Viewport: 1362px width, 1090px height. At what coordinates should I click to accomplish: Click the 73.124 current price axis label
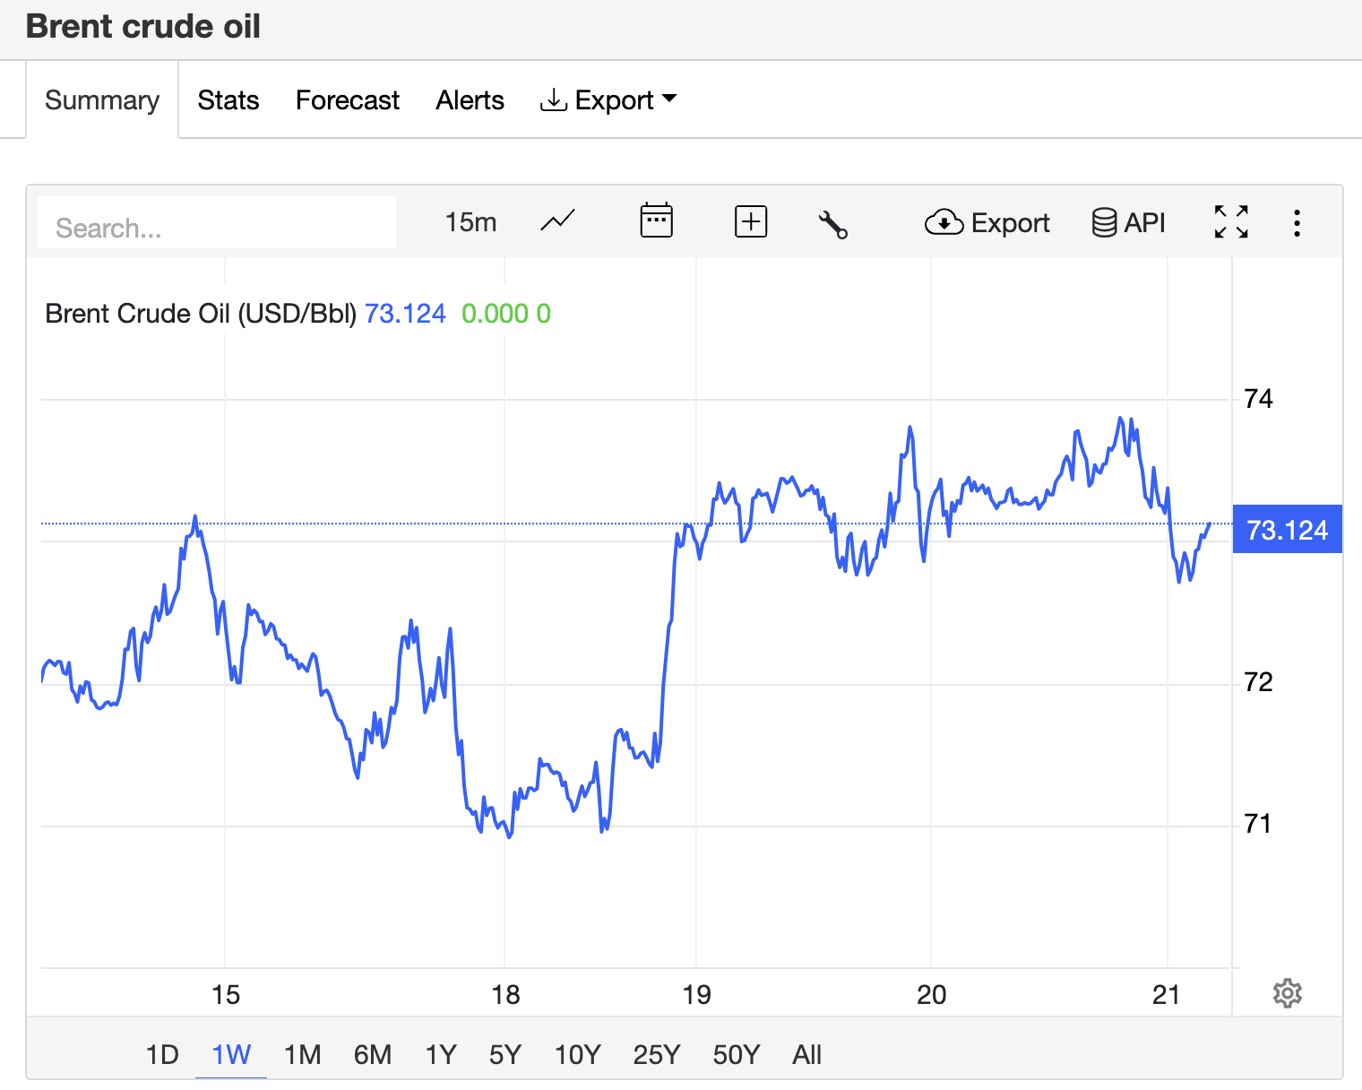pyautogui.click(x=1288, y=530)
